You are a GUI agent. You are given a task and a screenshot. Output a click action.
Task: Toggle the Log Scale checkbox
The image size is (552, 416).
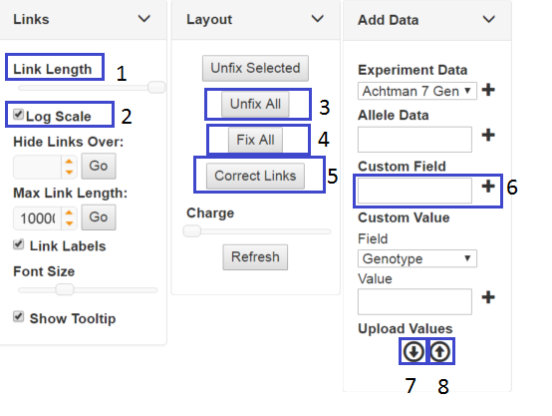pos(18,114)
